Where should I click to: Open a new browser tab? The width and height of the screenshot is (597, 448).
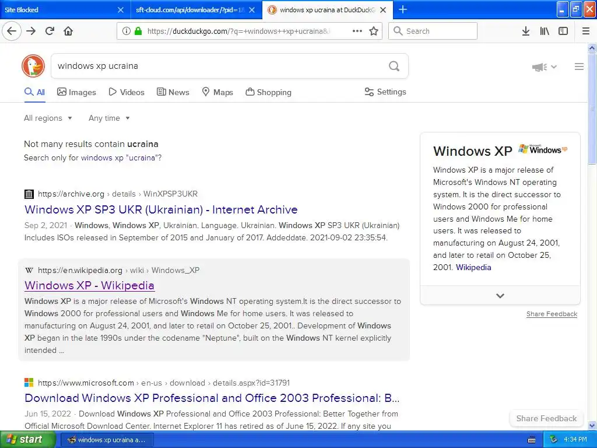pos(402,9)
